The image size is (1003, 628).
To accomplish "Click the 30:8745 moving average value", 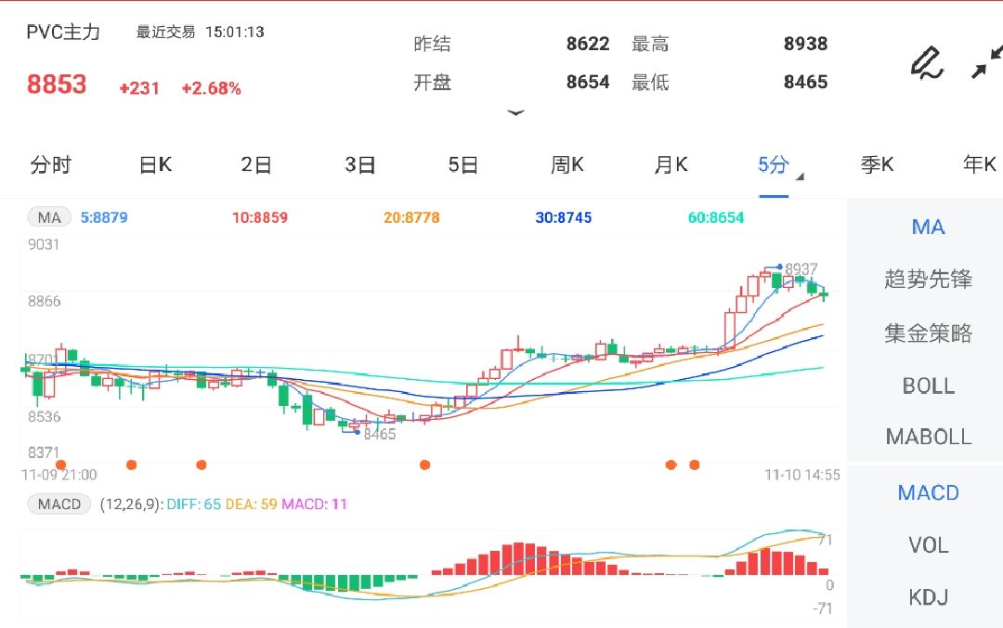I will [x=563, y=217].
